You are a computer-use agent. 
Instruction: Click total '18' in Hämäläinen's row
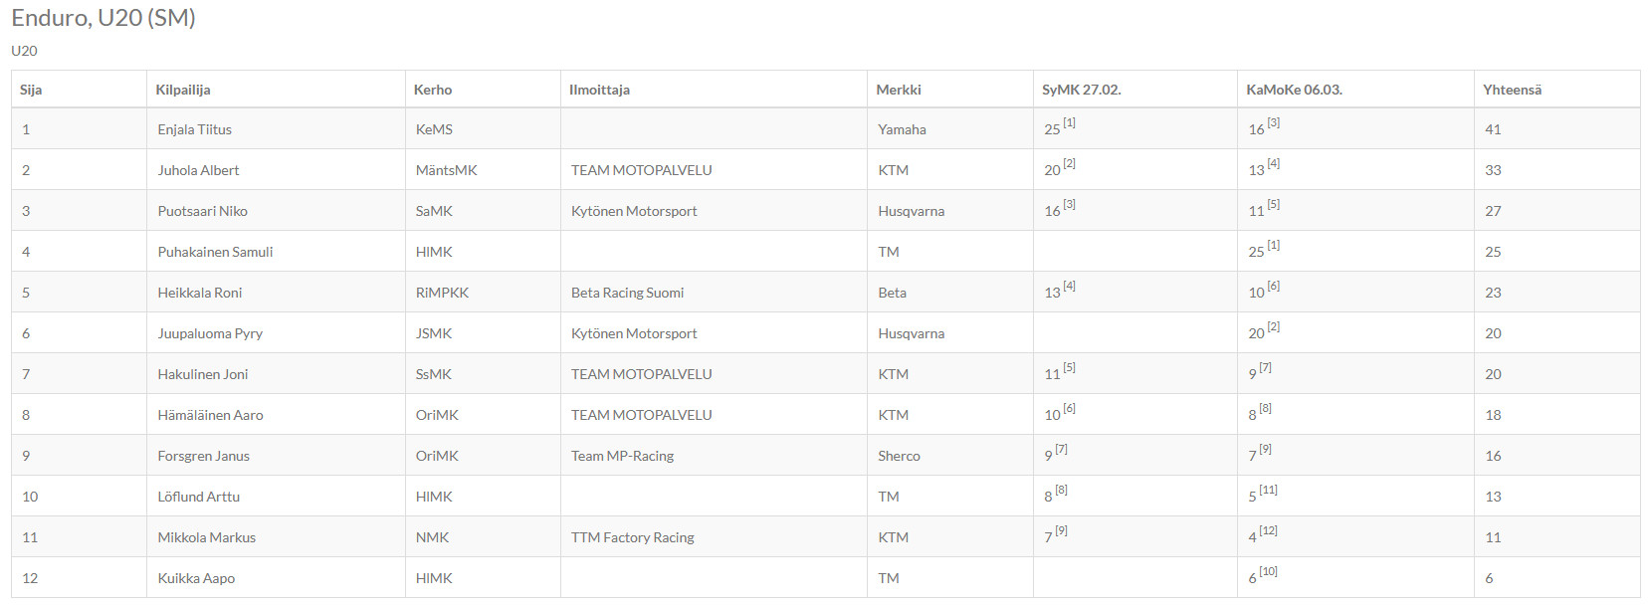tap(1493, 415)
